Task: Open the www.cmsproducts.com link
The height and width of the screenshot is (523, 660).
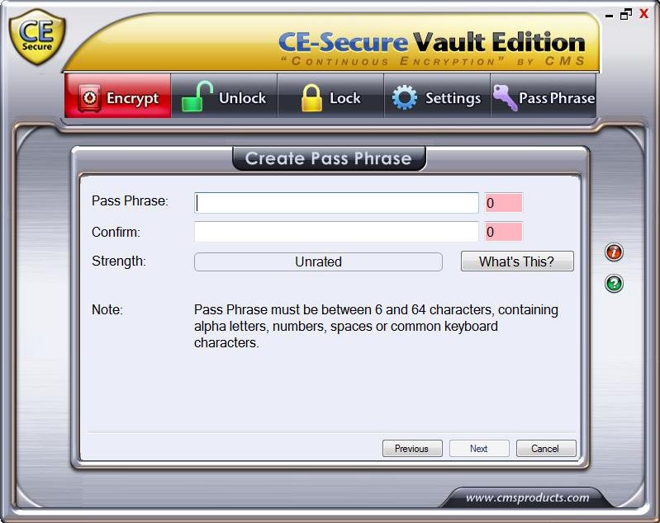Action: [x=527, y=497]
